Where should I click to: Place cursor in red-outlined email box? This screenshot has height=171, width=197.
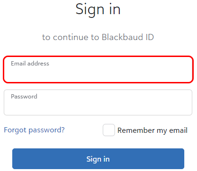(x=98, y=69)
